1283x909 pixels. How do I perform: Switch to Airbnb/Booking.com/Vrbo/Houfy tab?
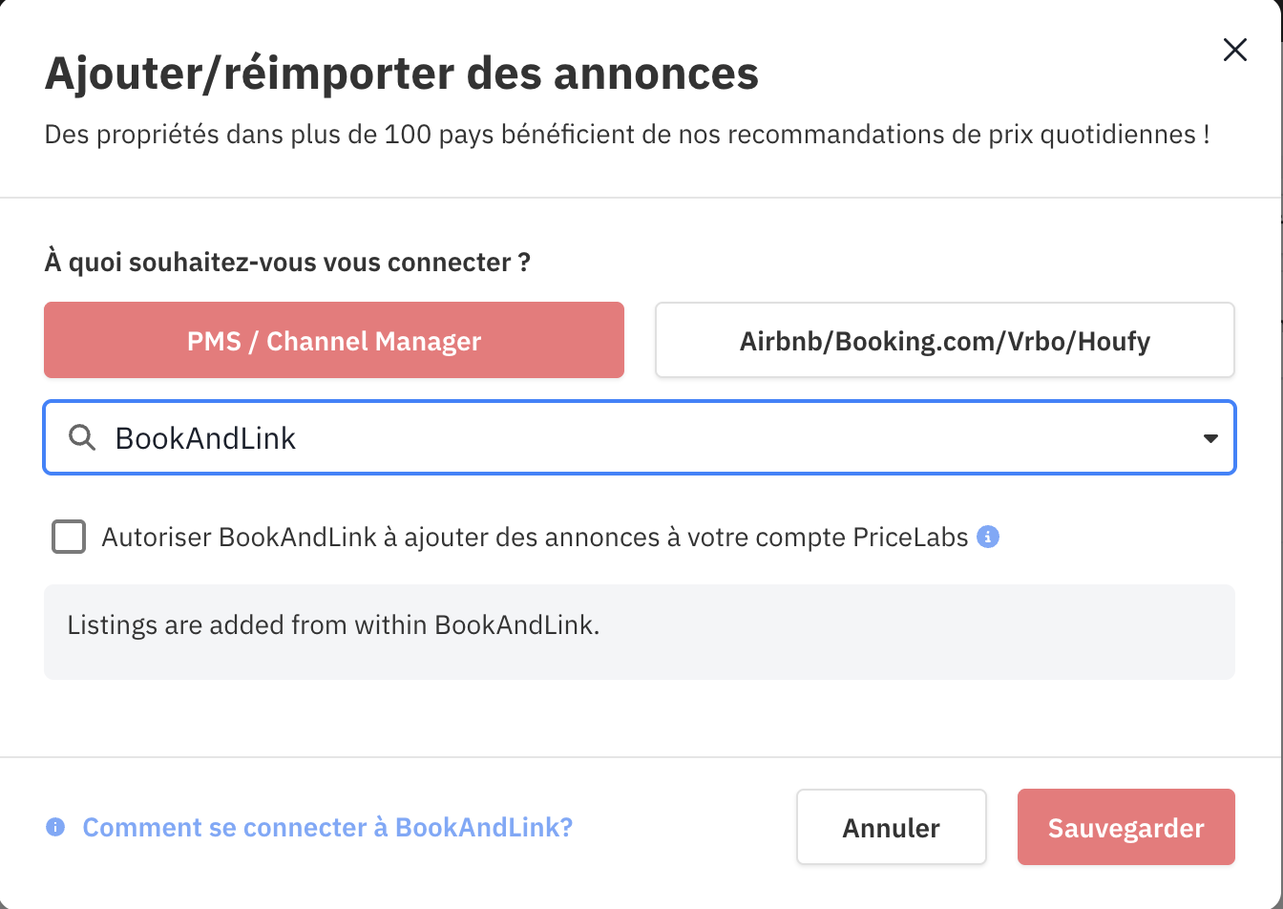[944, 341]
